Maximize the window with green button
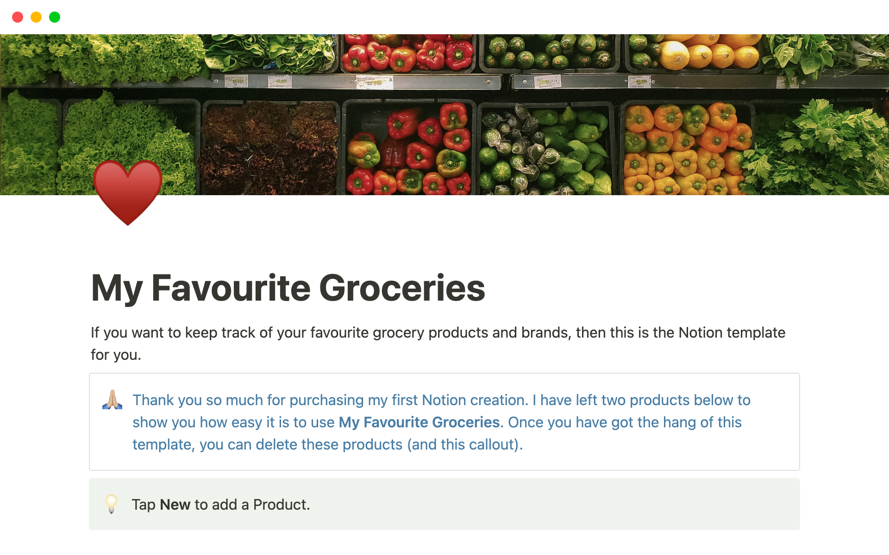This screenshot has width=889, height=555. [55, 17]
